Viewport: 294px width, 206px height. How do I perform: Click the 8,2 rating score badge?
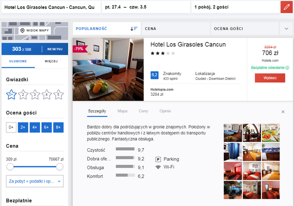tap(154, 75)
